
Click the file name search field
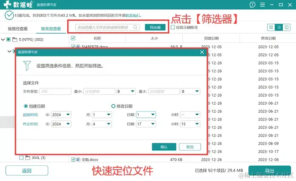108,27
